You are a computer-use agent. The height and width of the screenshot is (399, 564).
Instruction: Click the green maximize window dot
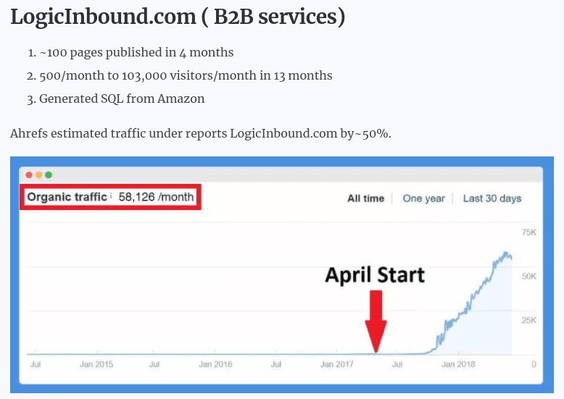(49, 175)
